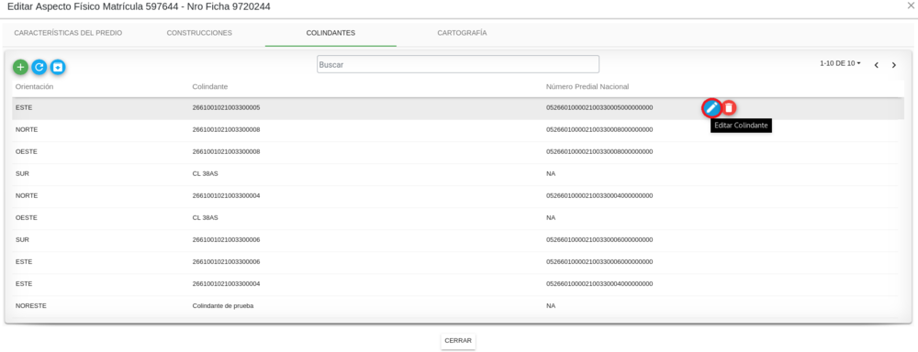This screenshot has height=352, width=918.
Task: Click the green add colindante icon
Action: (20, 67)
